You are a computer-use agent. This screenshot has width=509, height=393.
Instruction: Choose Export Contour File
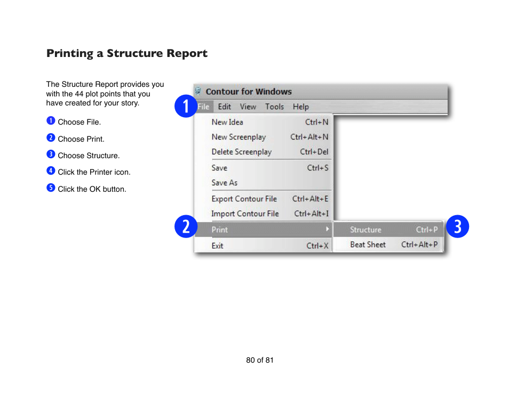[x=264, y=199]
